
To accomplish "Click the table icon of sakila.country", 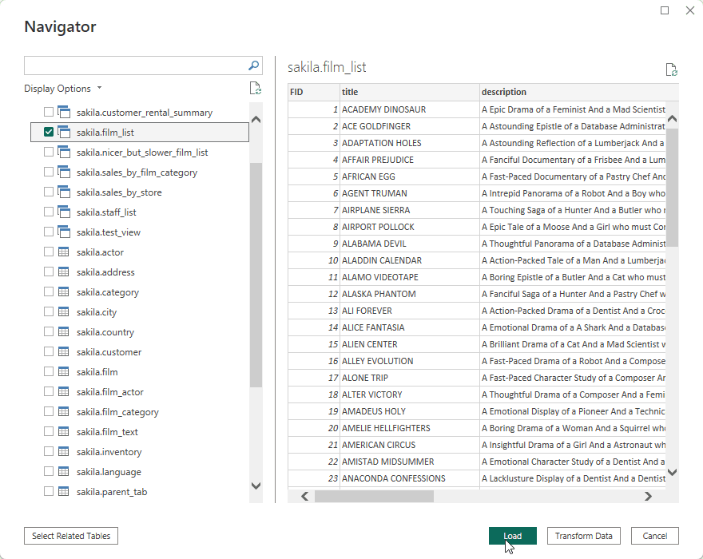I will [x=64, y=331].
